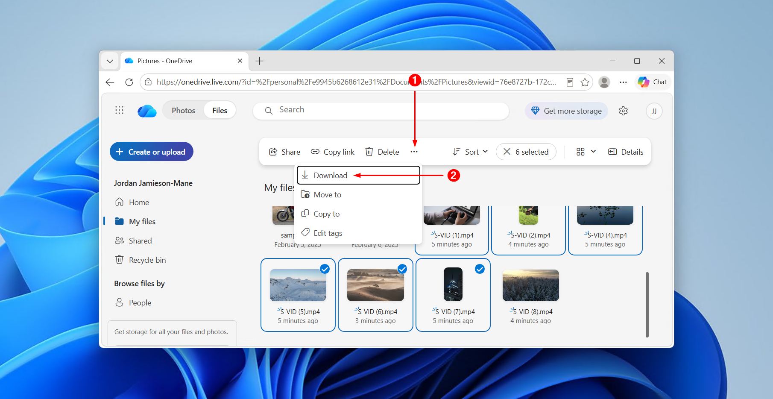Add page to favorites star icon
The width and height of the screenshot is (773, 399).
[585, 82]
